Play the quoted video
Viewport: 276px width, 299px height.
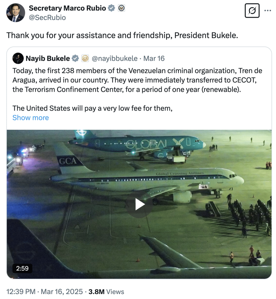[139, 205]
